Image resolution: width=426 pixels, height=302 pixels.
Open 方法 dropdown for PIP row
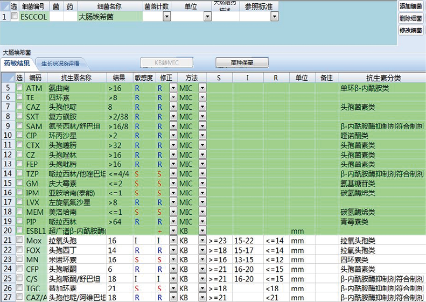pyautogui.click(x=202, y=222)
